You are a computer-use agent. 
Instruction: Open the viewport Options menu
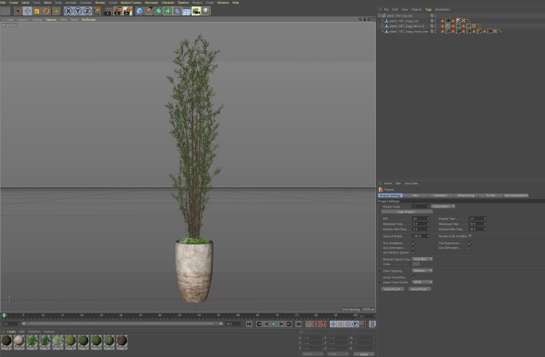point(51,19)
